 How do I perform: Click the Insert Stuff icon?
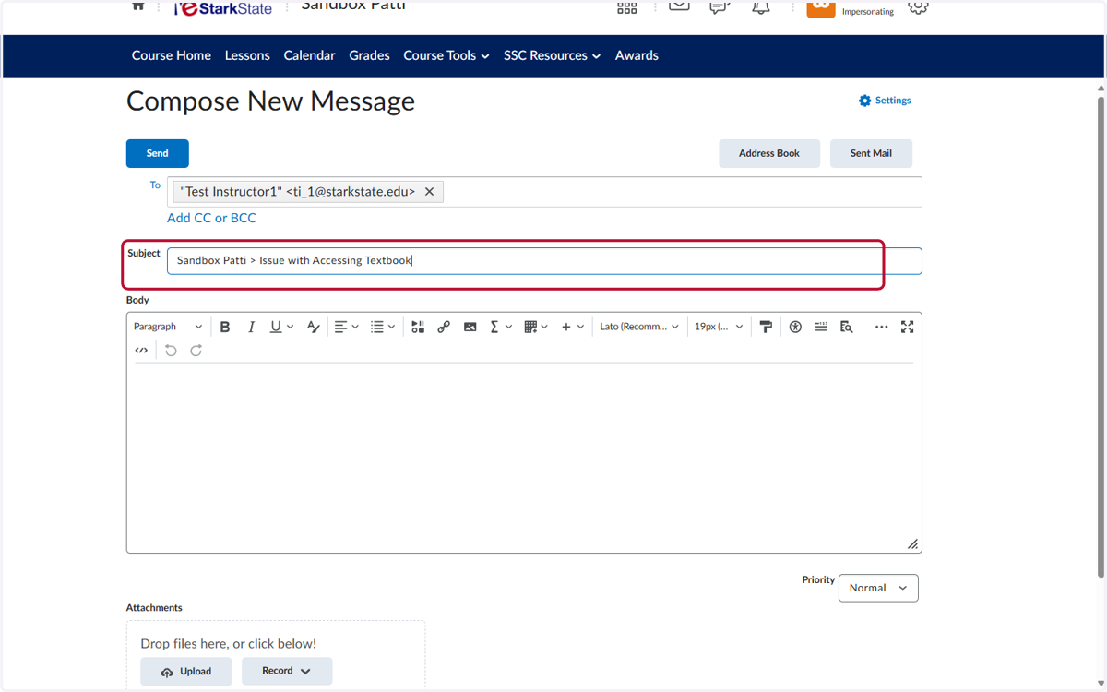(418, 327)
